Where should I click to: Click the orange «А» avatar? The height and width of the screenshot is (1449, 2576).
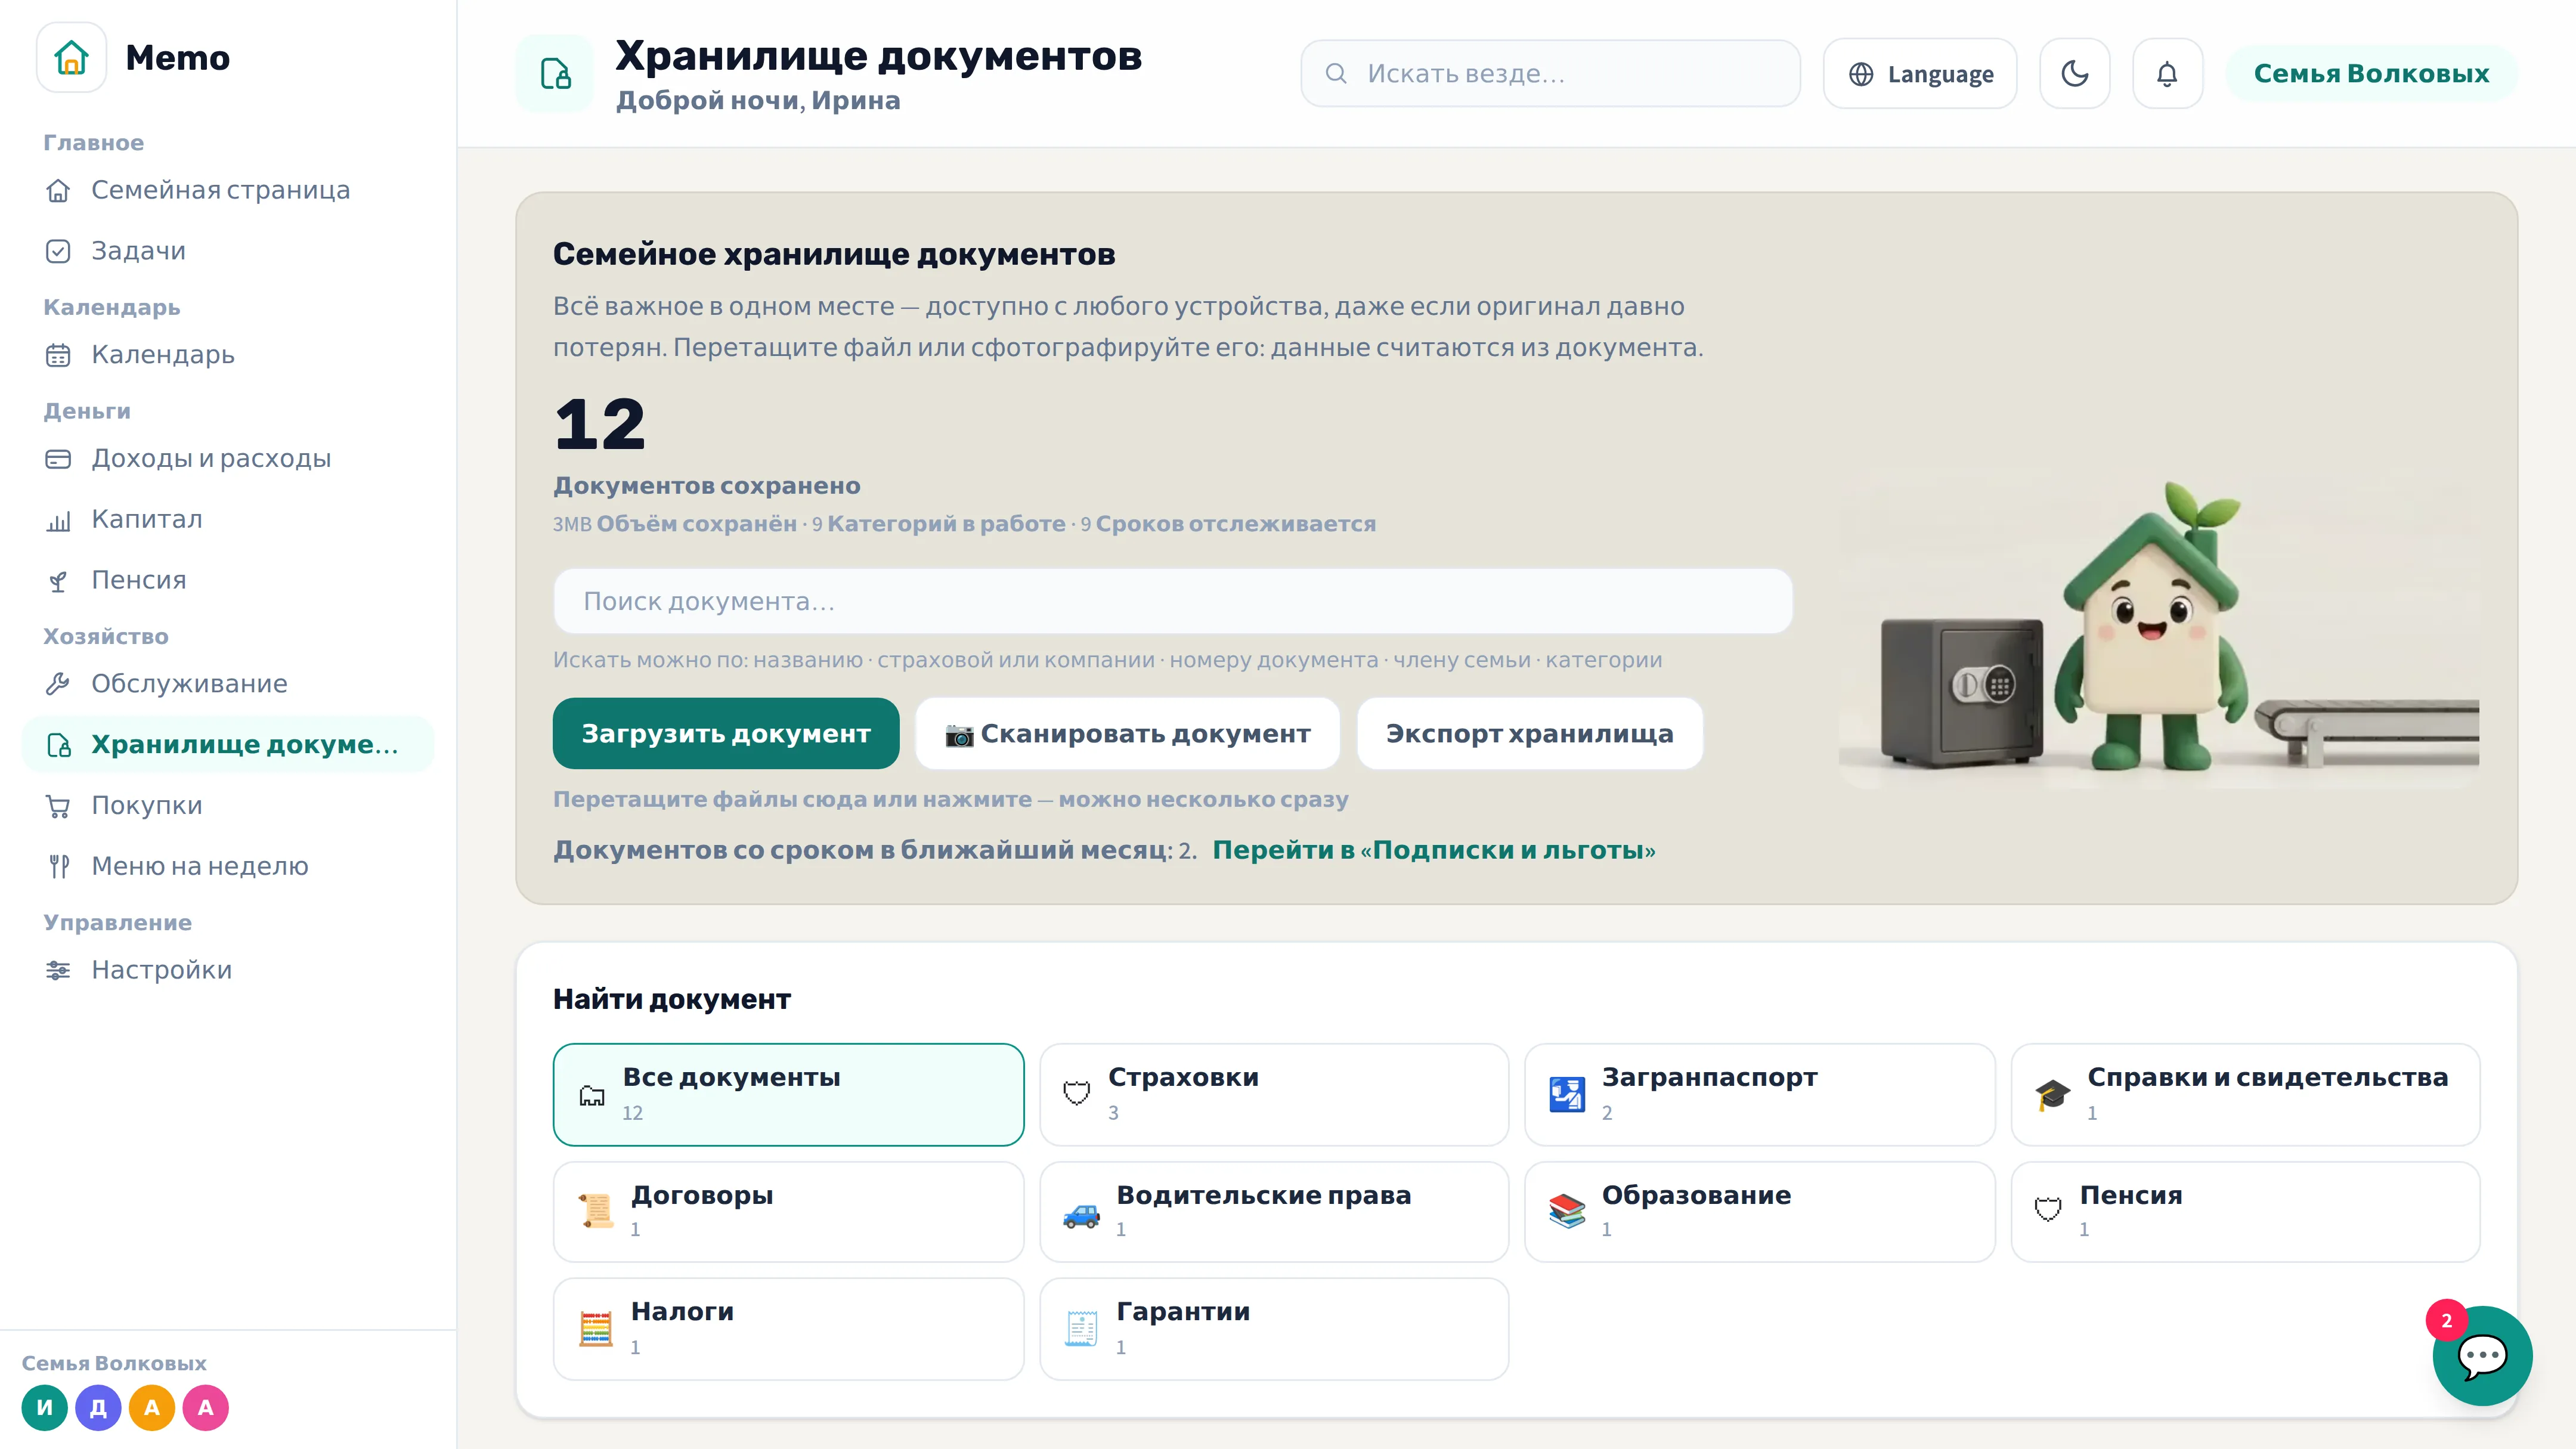point(152,1408)
